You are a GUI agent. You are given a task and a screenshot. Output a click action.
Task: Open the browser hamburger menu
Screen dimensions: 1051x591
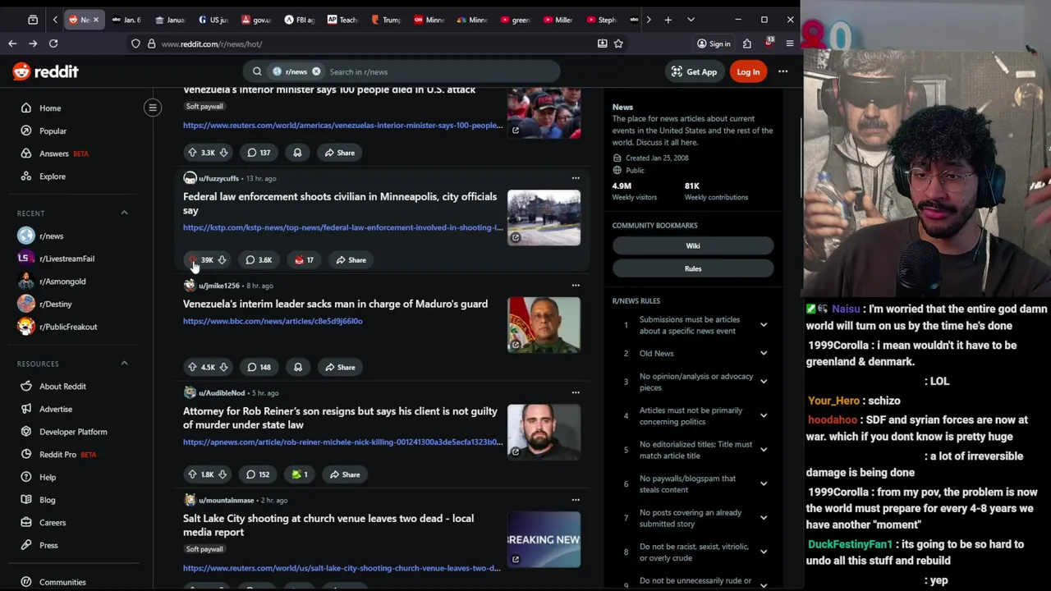pos(790,44)
